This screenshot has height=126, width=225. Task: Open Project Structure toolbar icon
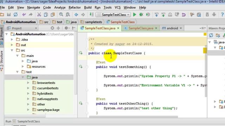click(x=199, y=15)
